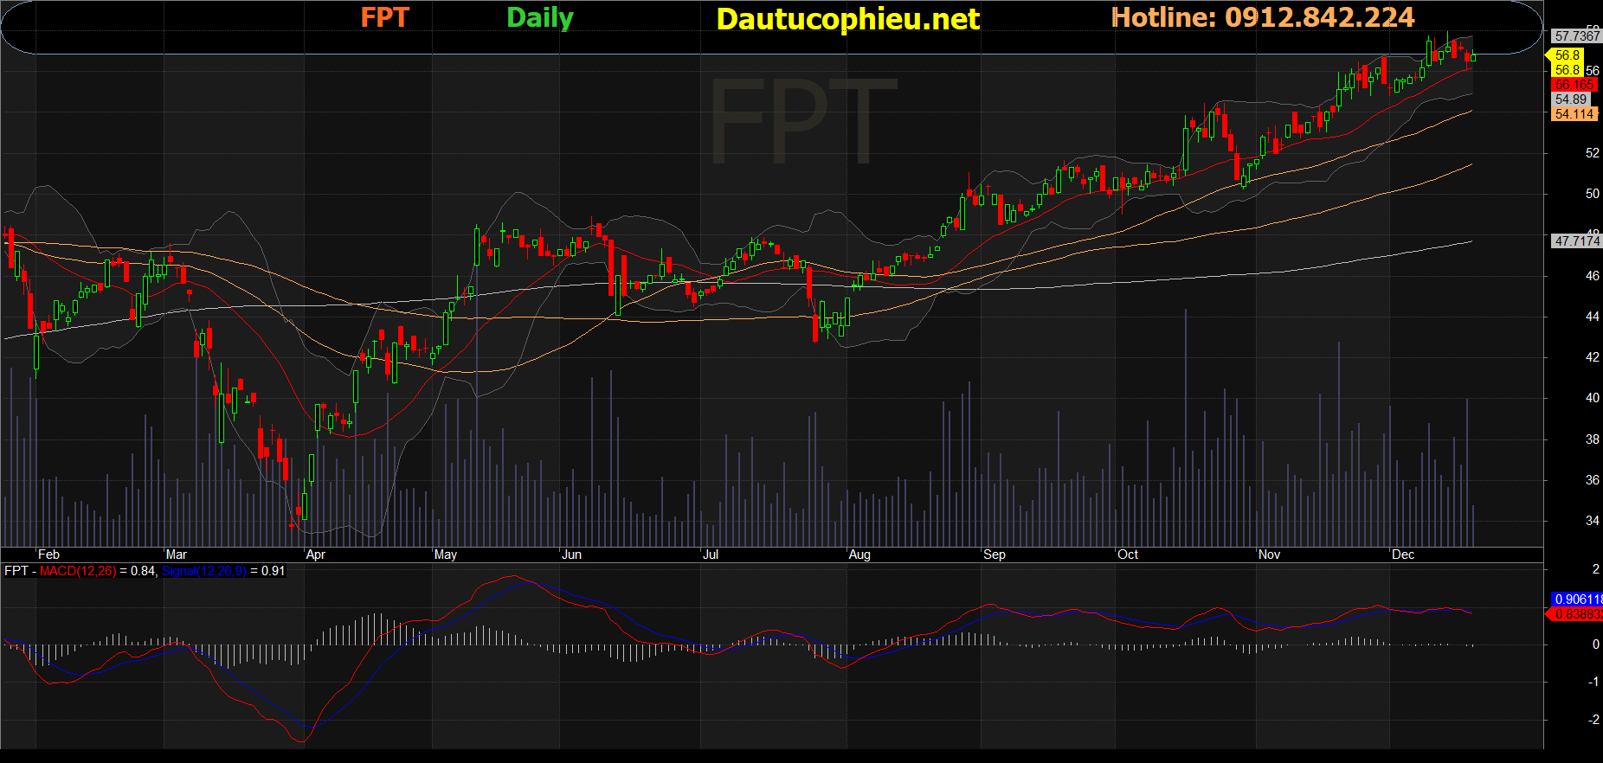Viewport: 1603px width, 763px height.
Task: Select the Oct marker on time axis
Action: (1127, 555)
